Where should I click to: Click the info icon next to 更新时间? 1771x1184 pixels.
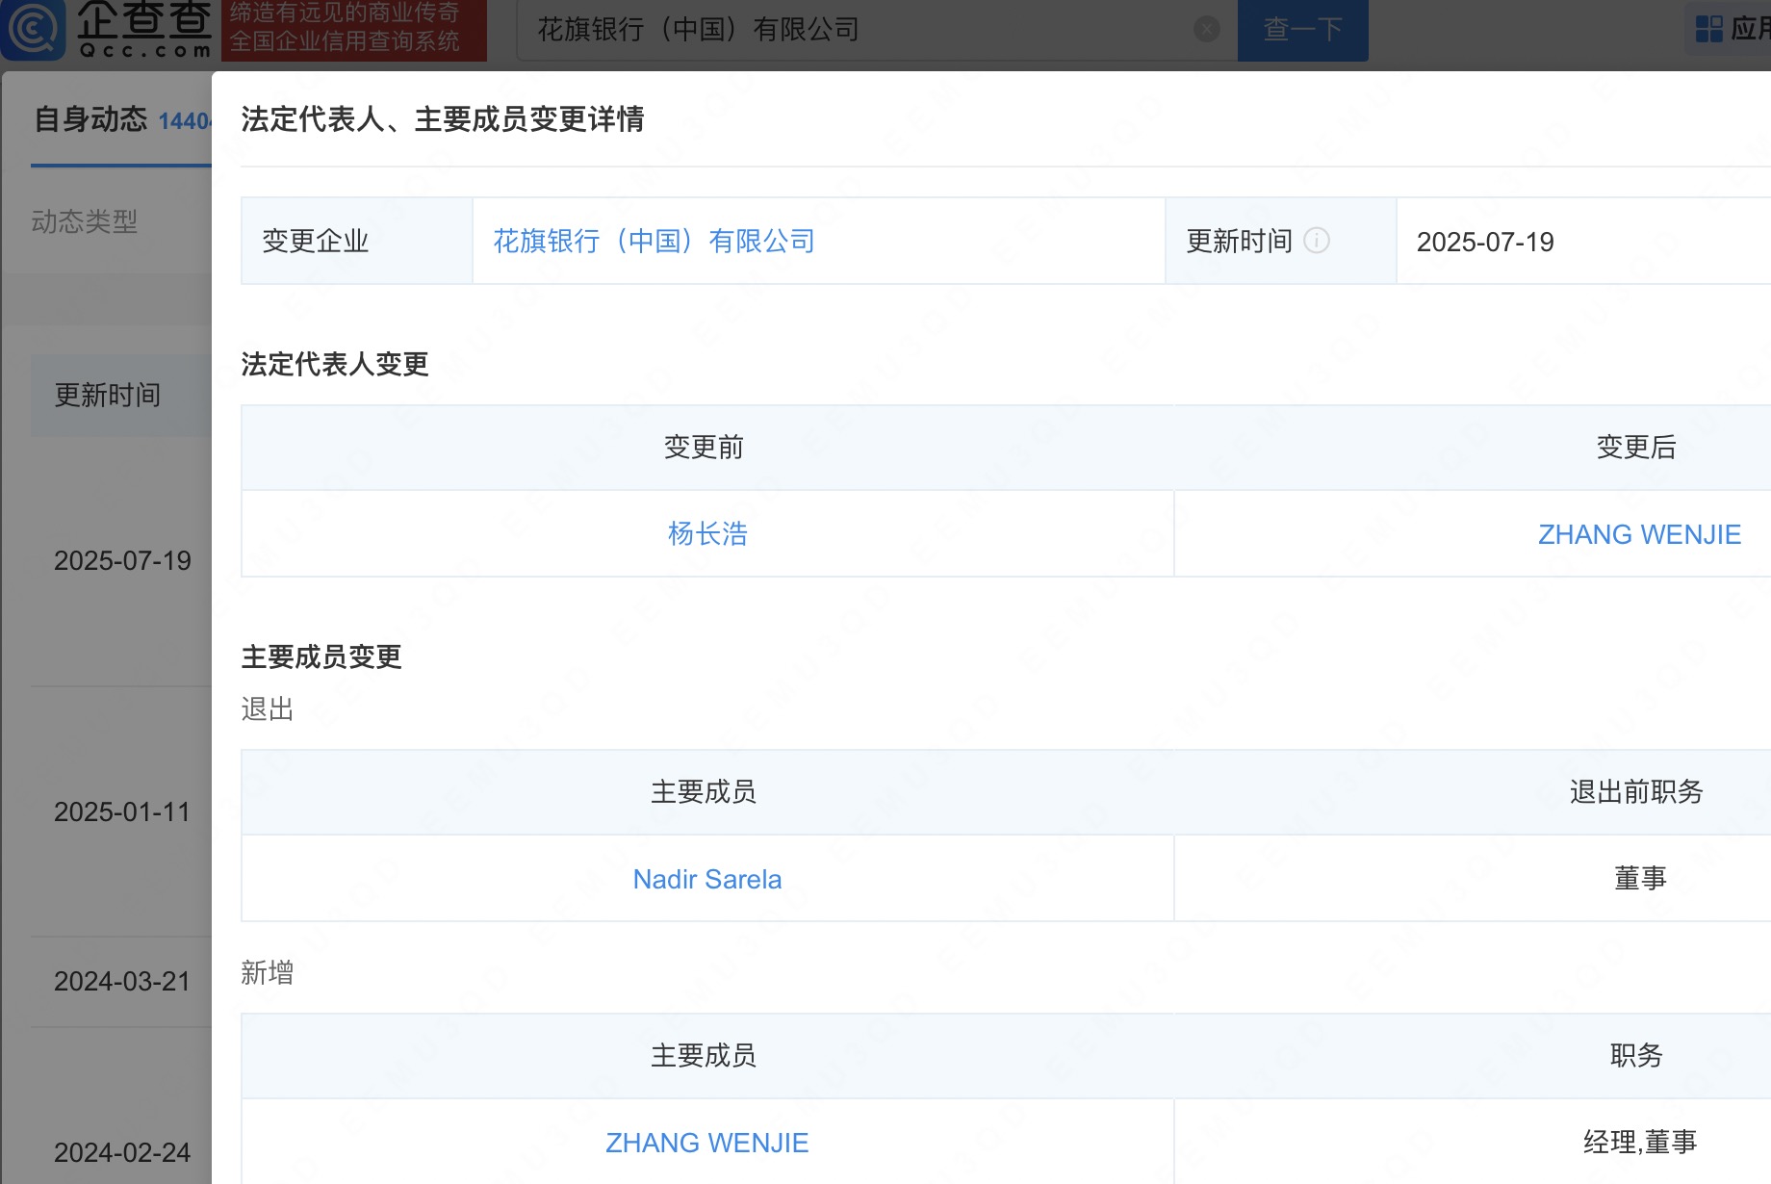(1316, 241)
